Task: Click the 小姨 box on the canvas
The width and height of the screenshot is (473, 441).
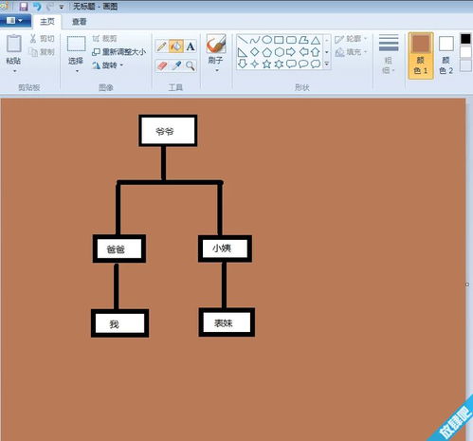Action: 225,248
